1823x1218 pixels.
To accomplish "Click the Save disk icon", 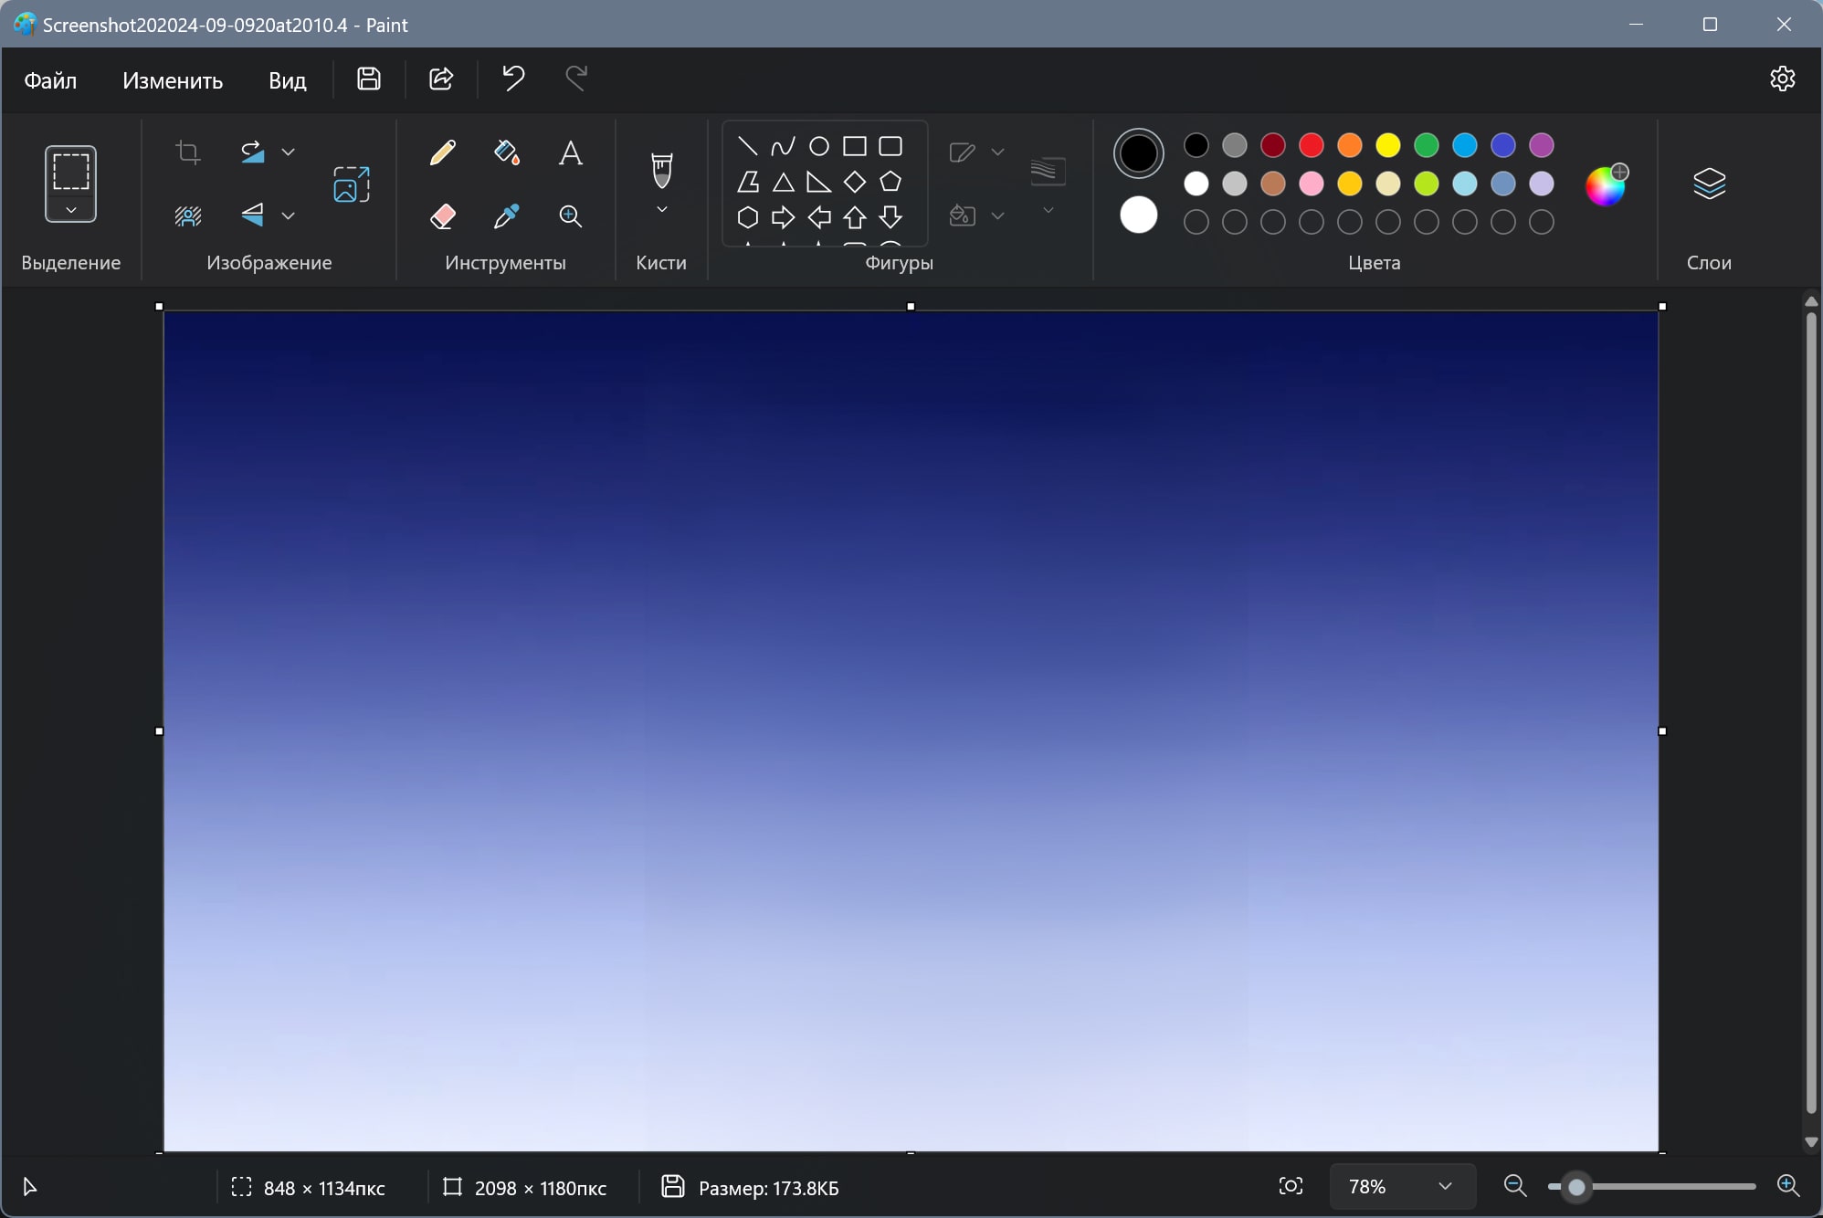I will point(369,79).
